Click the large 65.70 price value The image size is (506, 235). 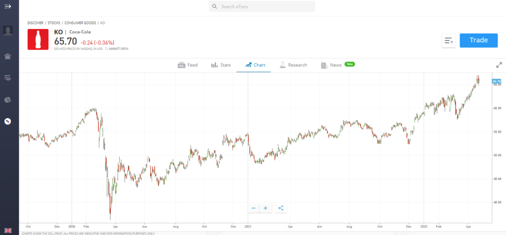click(x=66, y=41)
